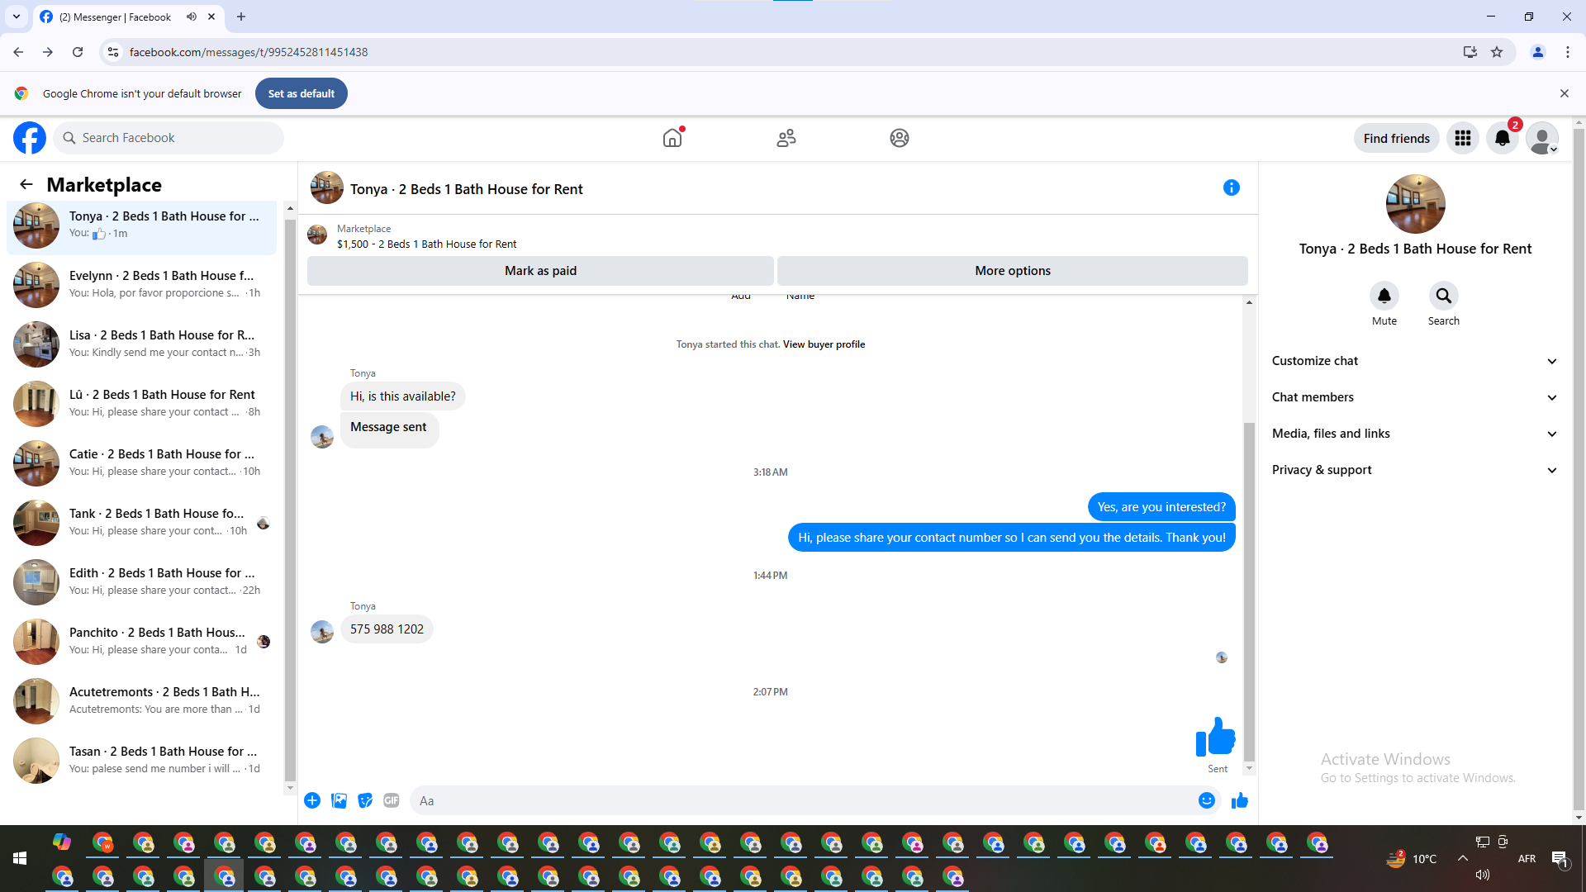Open the Copilot icon on the taskbar

pos(62,842)
